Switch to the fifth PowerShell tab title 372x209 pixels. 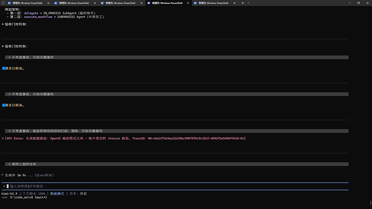[x=213, y=3]
